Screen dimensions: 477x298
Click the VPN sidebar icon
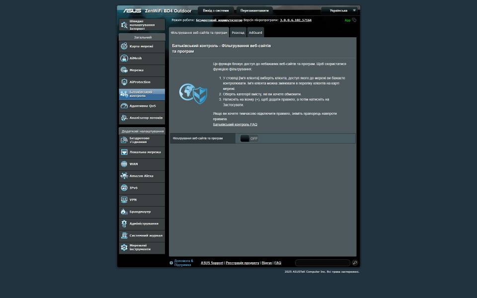pos(124,200)
